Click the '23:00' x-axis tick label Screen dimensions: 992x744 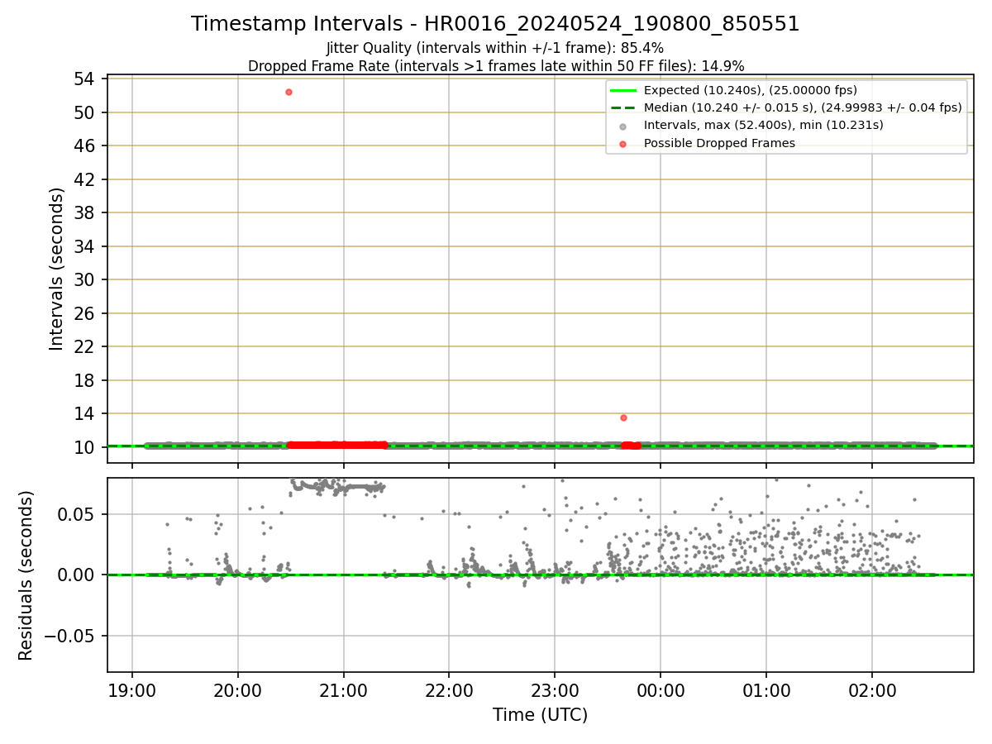[x=555, y=689]
